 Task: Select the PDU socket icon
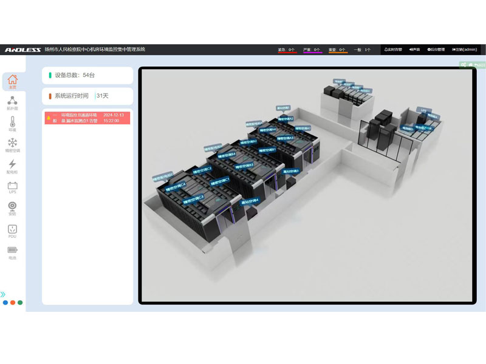(12, 231)
